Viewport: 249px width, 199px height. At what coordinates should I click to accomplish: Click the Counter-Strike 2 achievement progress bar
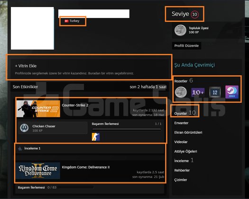[x=127, y=129]
